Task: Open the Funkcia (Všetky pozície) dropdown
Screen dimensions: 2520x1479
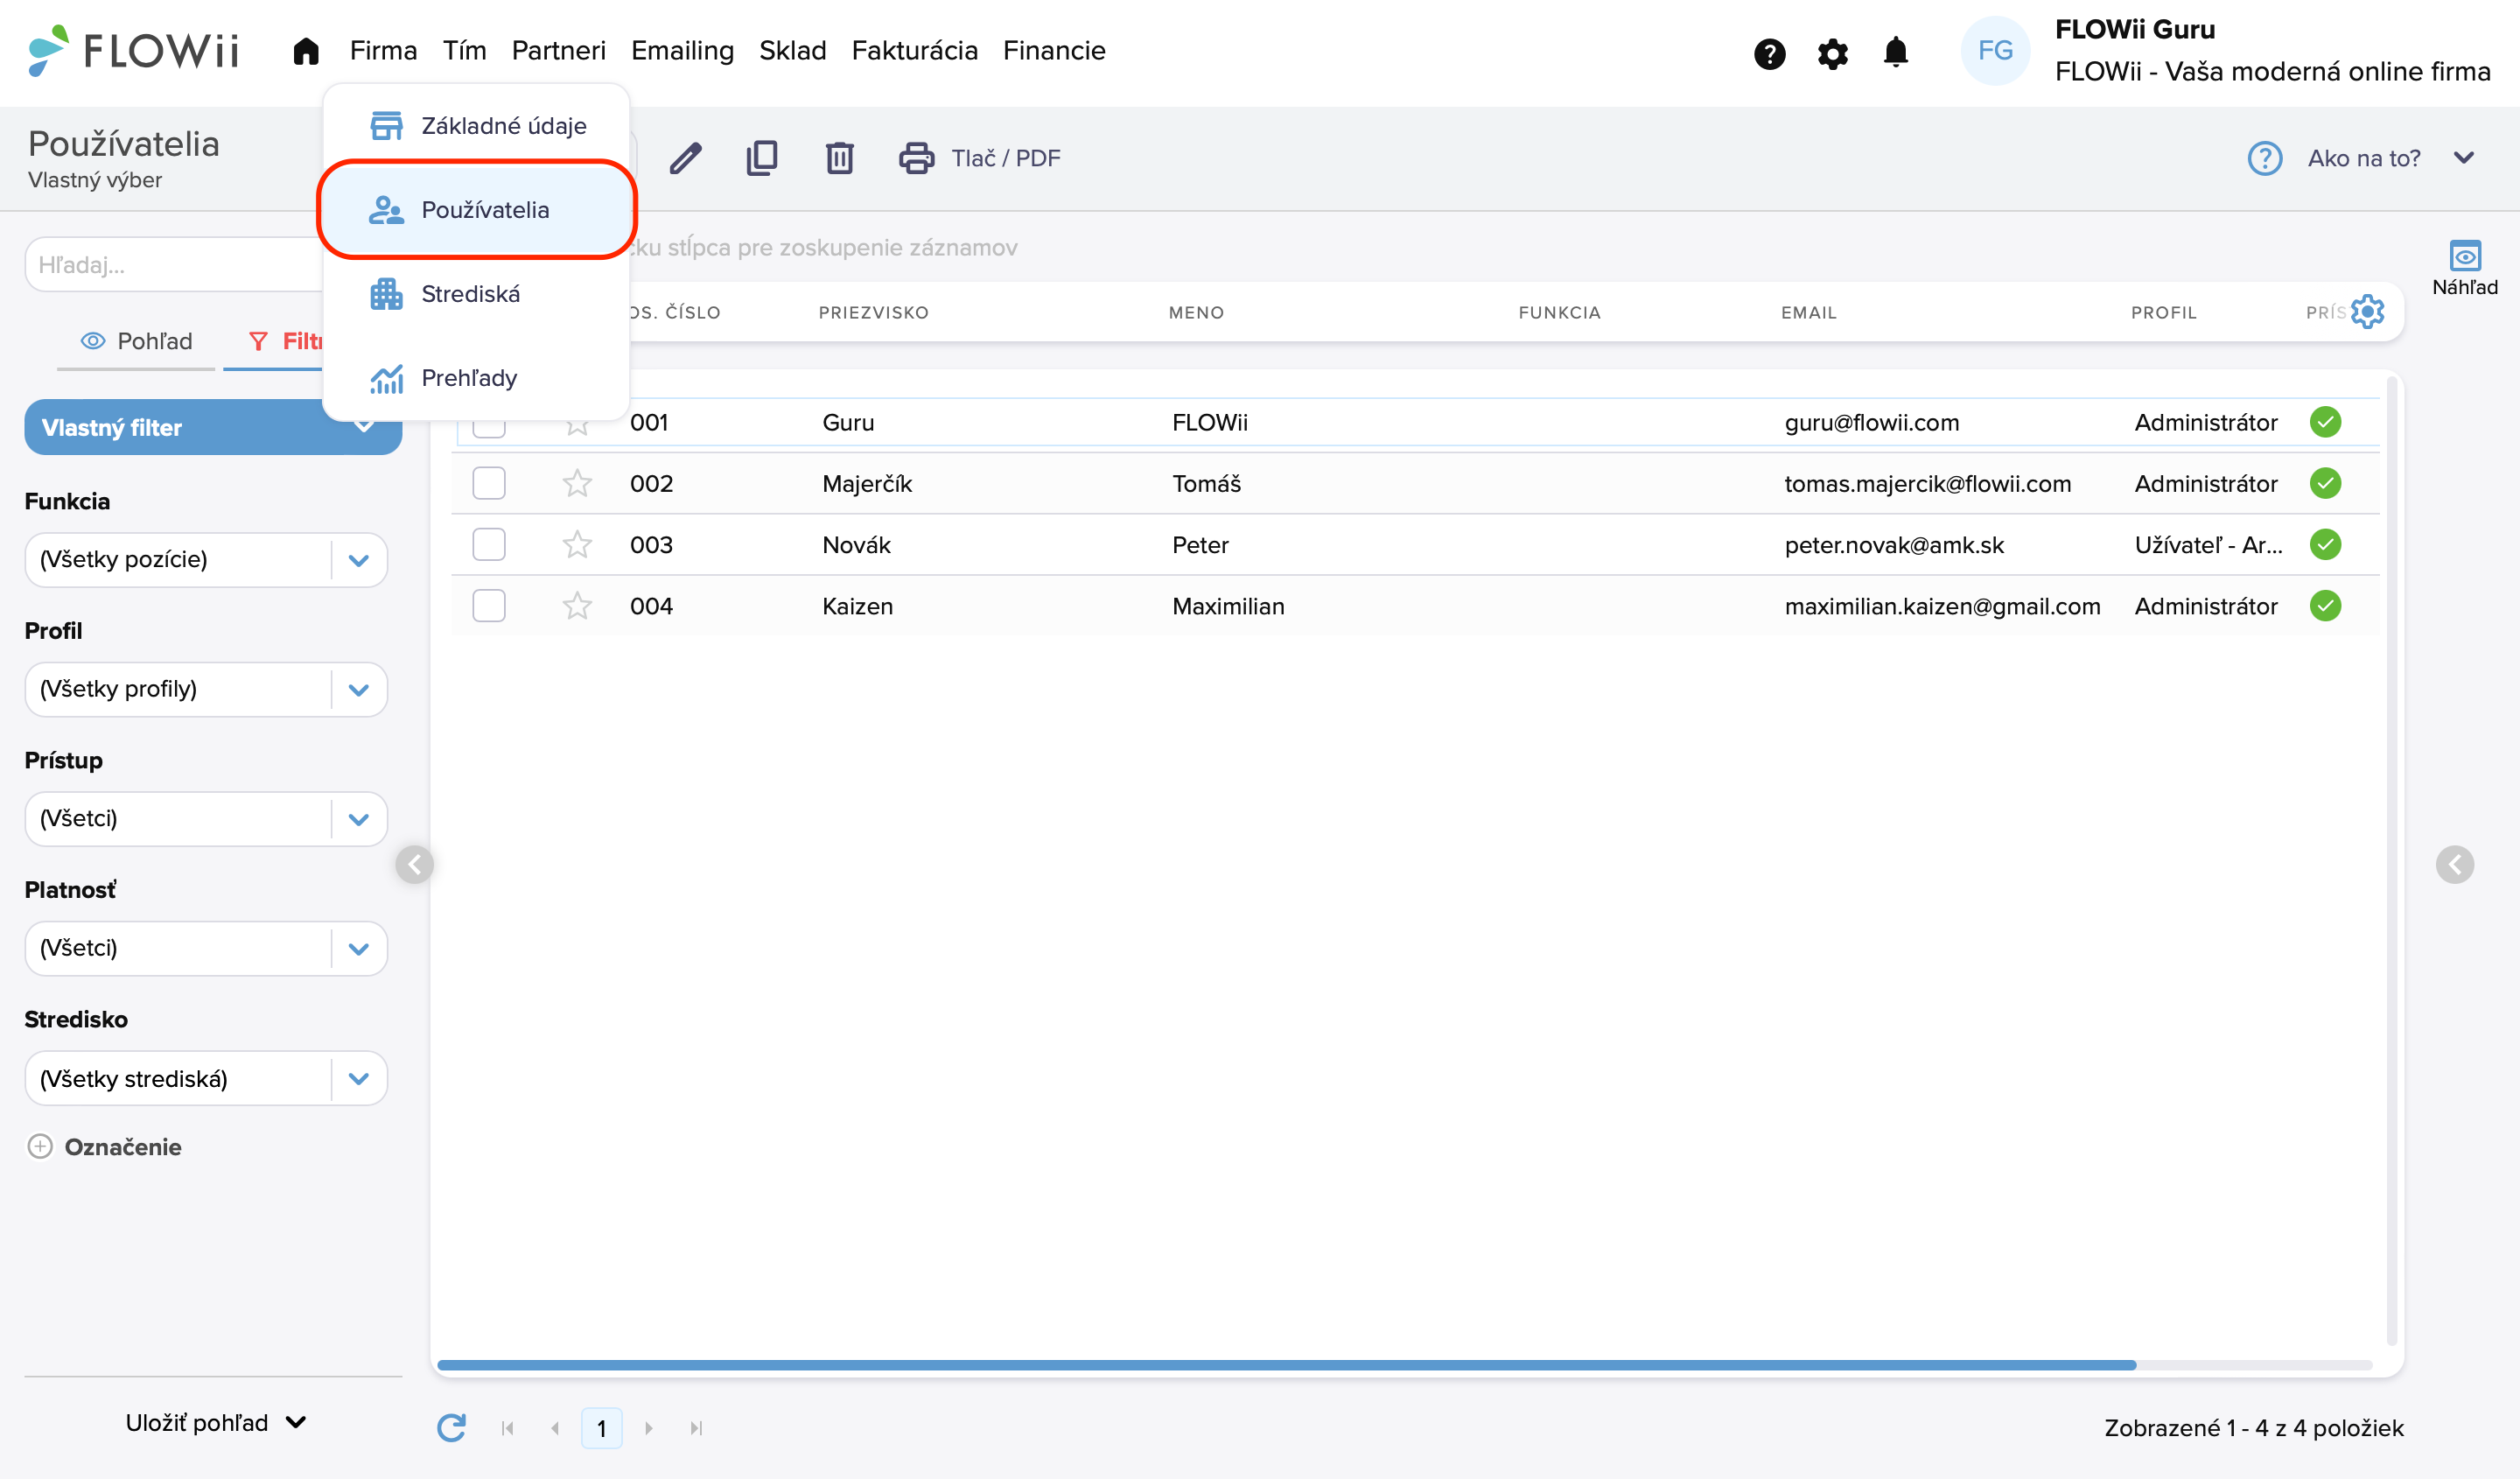Action: click(x=206, y=560)
